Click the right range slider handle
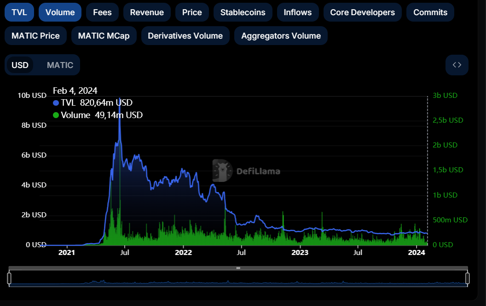 click(468, 278)
